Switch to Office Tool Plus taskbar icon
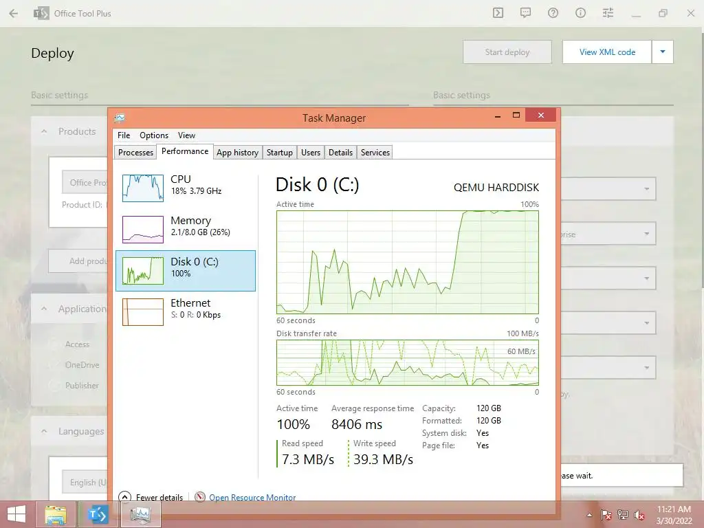The width and height of the screenshot is (704, 528). 98,514
